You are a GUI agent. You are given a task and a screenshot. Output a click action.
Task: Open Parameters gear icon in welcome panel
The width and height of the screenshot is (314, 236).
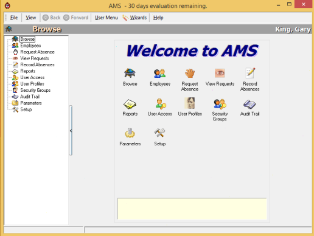coord(130,133)
